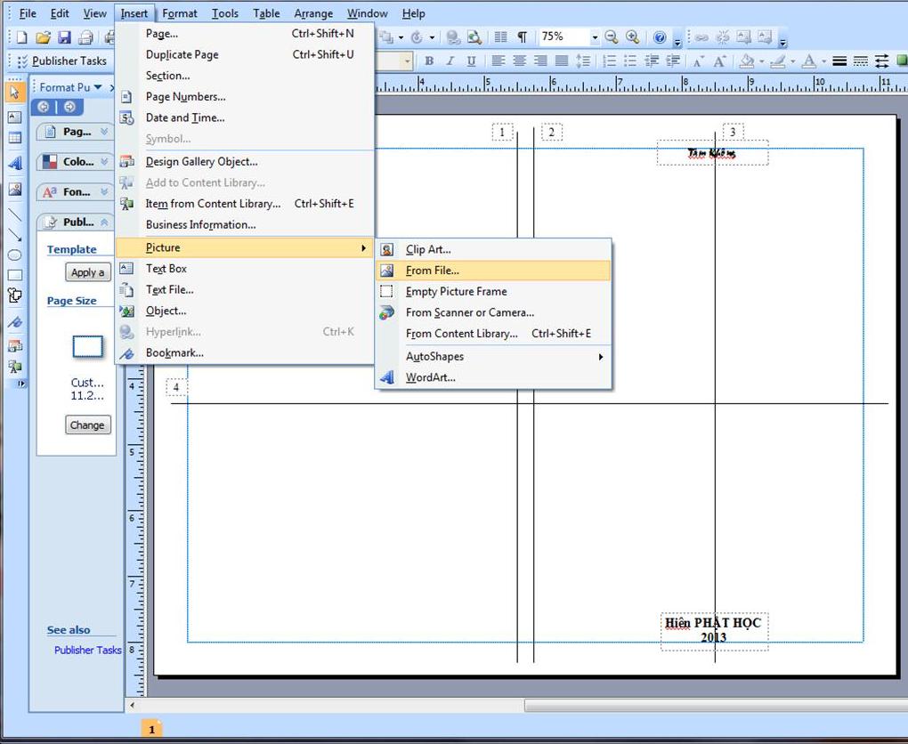This screenshot has width=908, height=744.
Task: Select the Hiên PHẬT HỌC 2013 text box
Action: (x=715, y=632)
